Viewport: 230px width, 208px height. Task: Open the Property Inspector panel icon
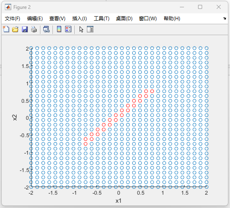tap(90, 29)
